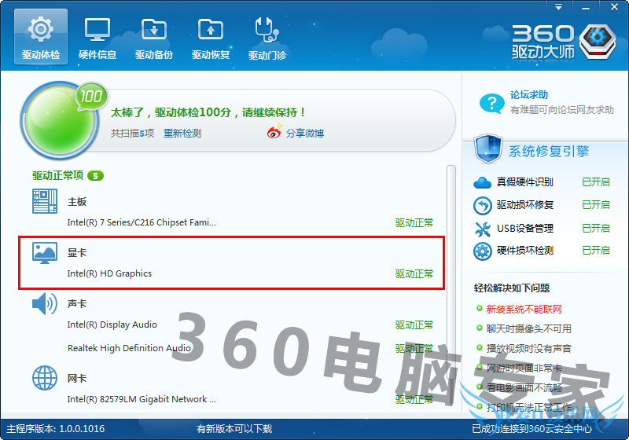The height and width of the screenshot is (440, 629).
Task: Open 播放视频时没有声音 help link
Action: click(x=528, y=349)
